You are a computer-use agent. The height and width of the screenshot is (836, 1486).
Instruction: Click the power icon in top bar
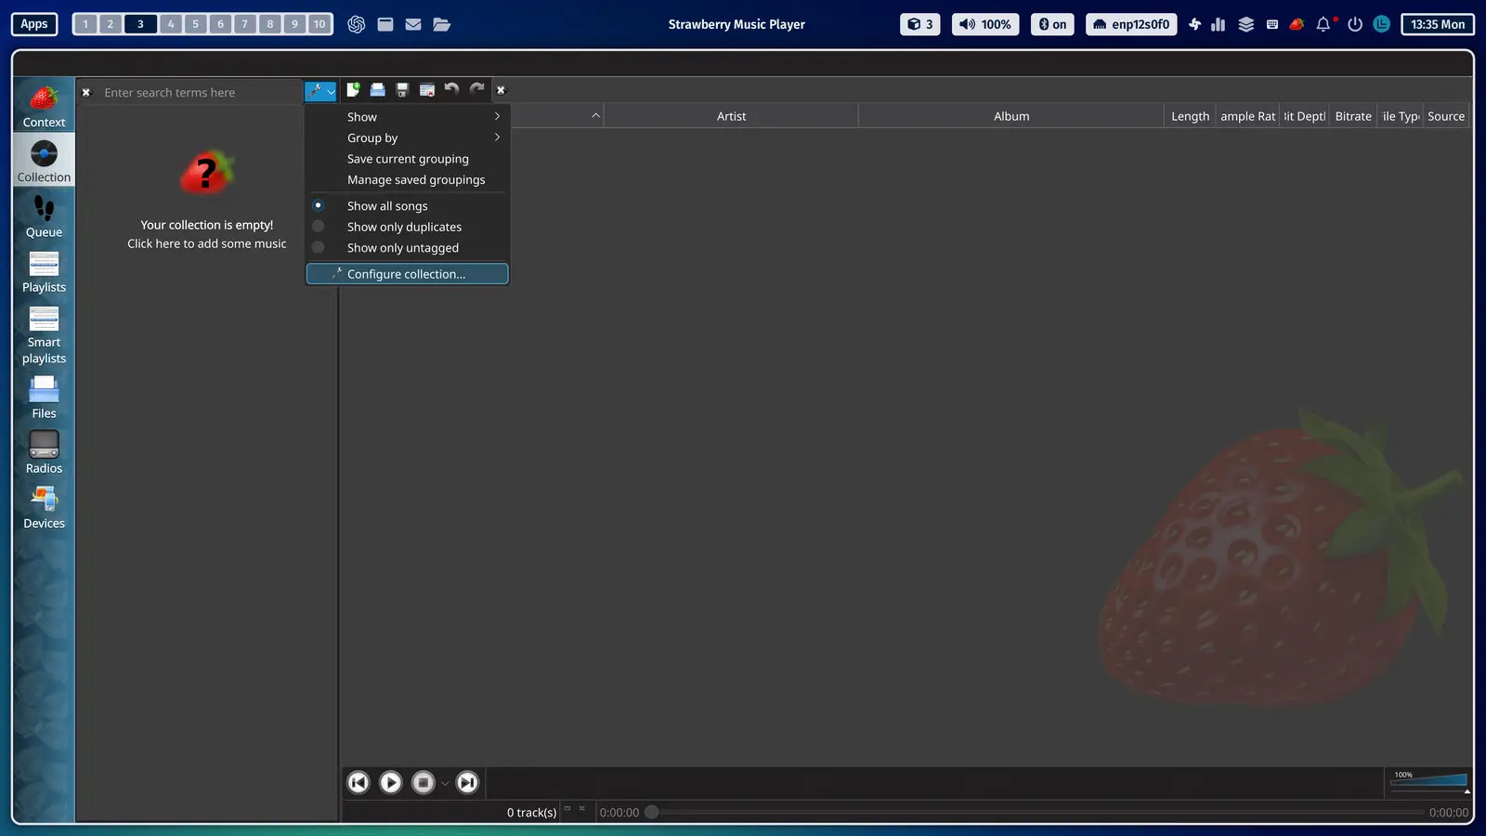pos(1355,24)
